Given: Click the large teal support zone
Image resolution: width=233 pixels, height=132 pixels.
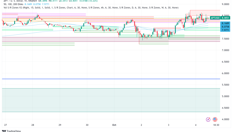Looking at the screenshot, I should click(111, 100).
